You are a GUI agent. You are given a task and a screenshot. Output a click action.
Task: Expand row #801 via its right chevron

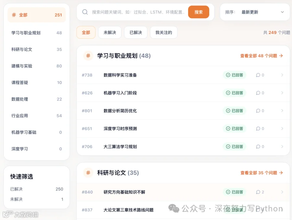282,111
